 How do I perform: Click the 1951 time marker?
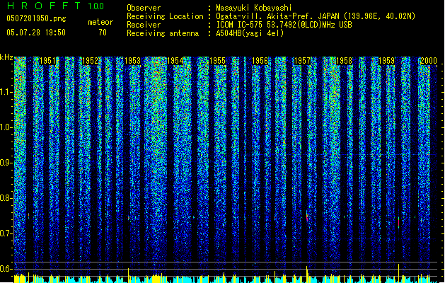(x=47, y=61)
